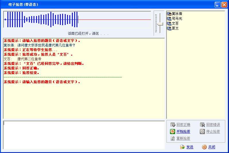The image size is (229, 153).
Task: Click the 关闭 link text
Action: 212,147
